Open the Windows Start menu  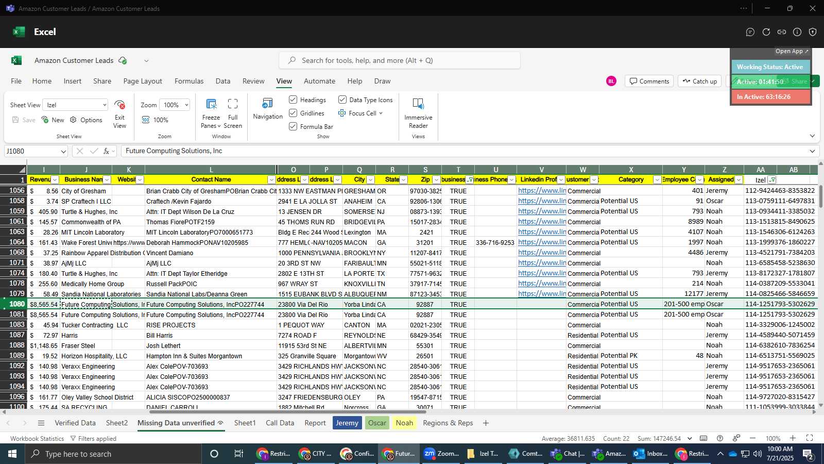click(x=12, y=454)
